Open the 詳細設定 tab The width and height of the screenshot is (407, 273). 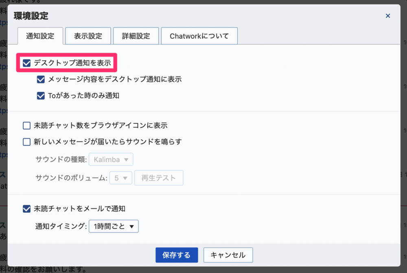136,36
